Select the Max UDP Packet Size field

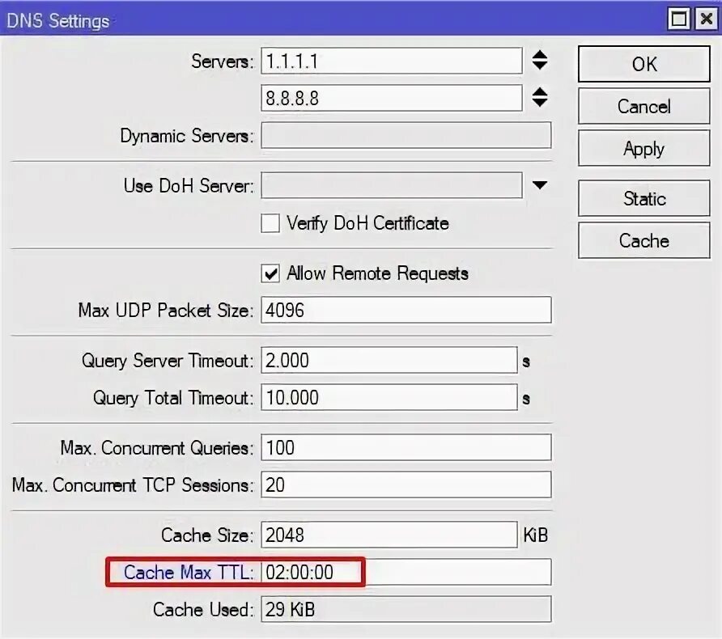(406, 310)
